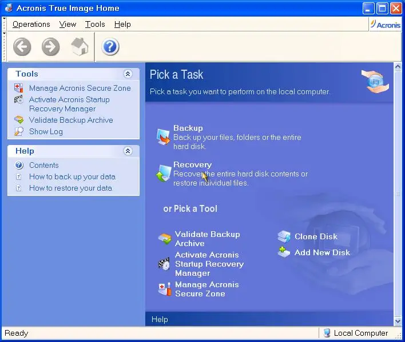The width and height of the screenshot is (405, 342).
Task: Select Manage Acronis Secure Zone in Tools sidebar
Action: point(80,88)
